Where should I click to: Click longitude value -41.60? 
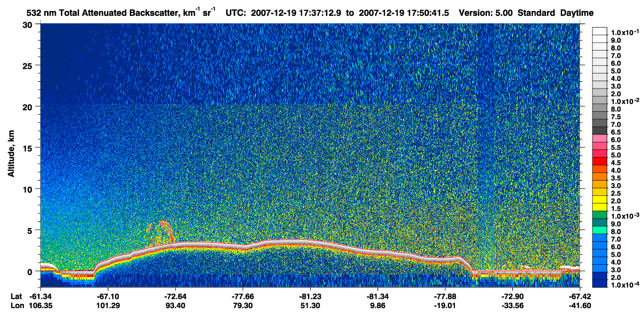point(580,305)
